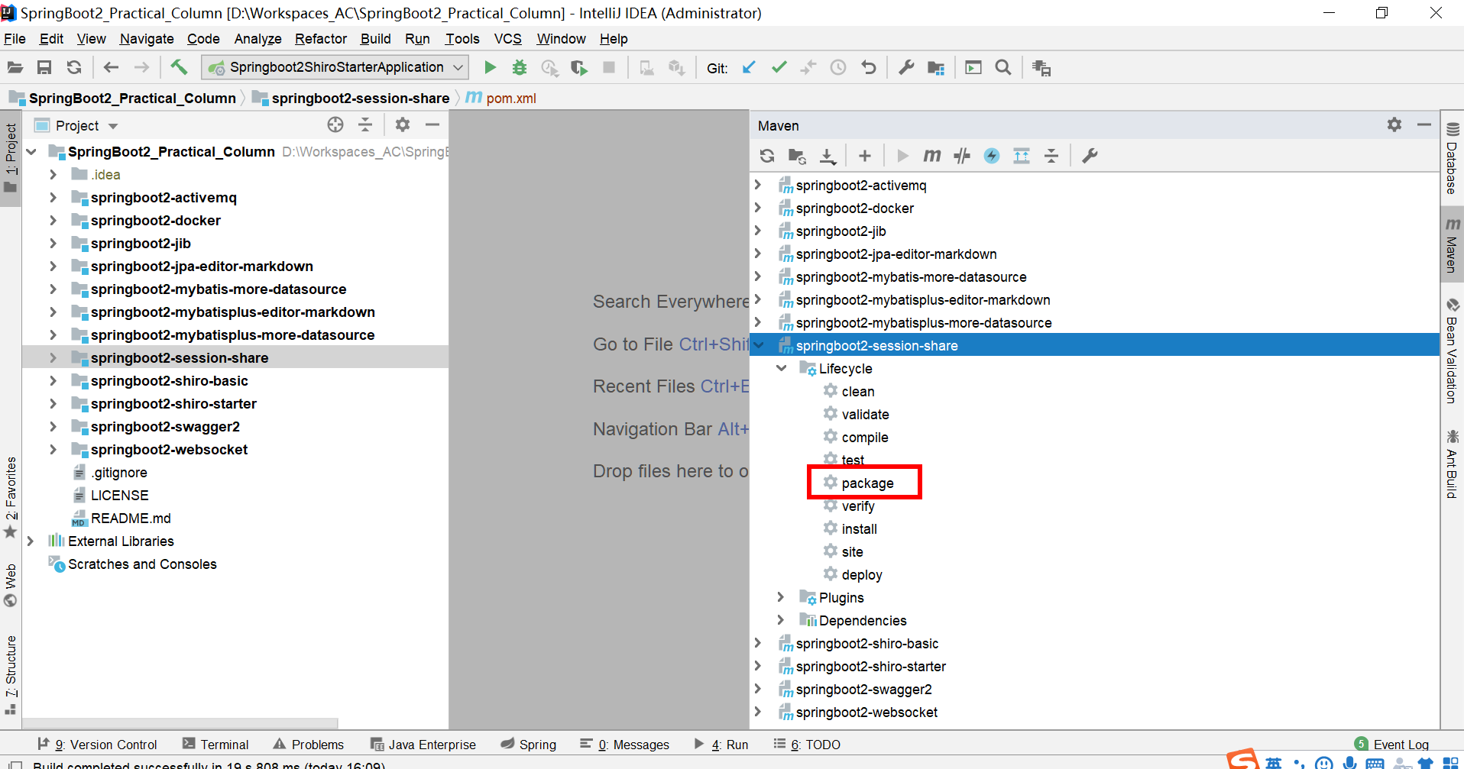Click the Project panel horizontal scrollbar
This screenshot has height=769, width=1464.
coord(180,722)
